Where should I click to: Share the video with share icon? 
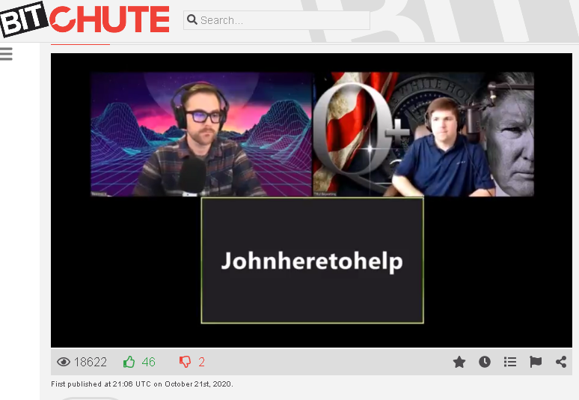point(561,362)
